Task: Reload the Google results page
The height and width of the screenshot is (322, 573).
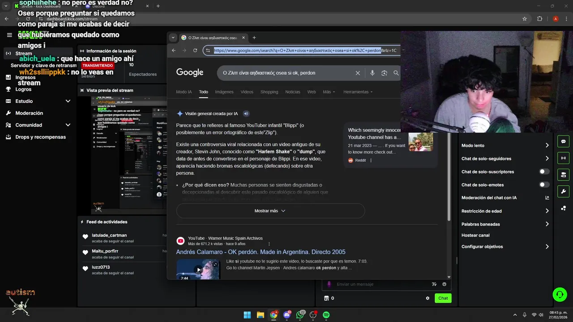Action: [195, 51]
